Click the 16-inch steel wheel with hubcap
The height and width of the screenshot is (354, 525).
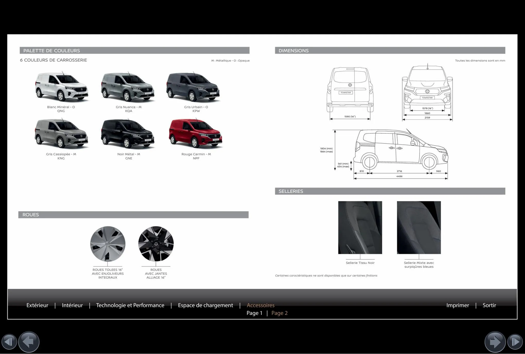108,244
